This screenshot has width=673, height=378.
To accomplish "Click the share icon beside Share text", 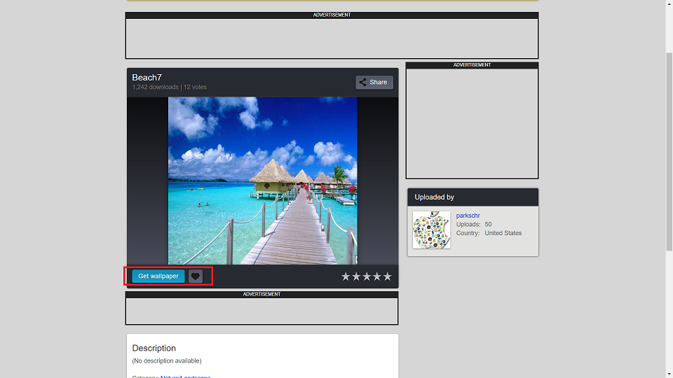I will [363, 83].
